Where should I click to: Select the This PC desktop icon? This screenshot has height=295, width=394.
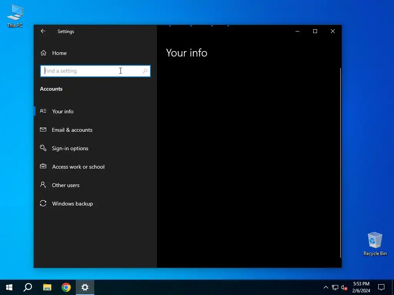coord(15,16)
